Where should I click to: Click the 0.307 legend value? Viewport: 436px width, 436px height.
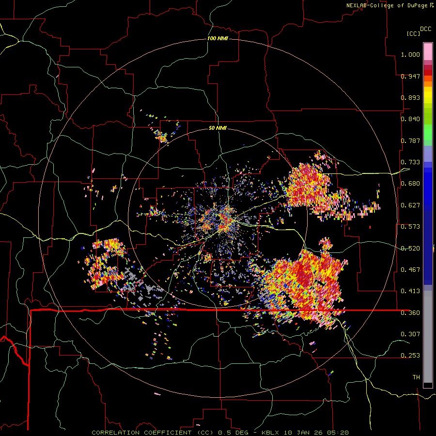point(410,334)
